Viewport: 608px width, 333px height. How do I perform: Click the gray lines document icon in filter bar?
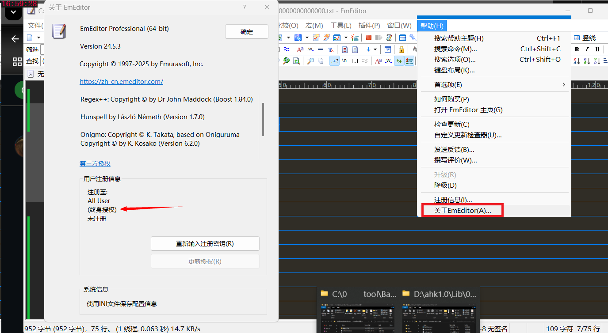355,49
